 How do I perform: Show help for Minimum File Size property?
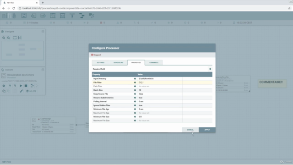pyautogui.click(x=135, y=117)
